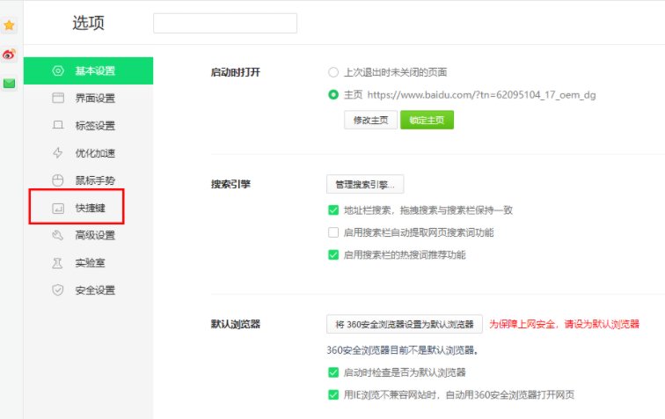Select 上次退出时未关闭的页面 radio option
Image resolution: width=665 pixels, height=419 pixels.
click(333, 72)
